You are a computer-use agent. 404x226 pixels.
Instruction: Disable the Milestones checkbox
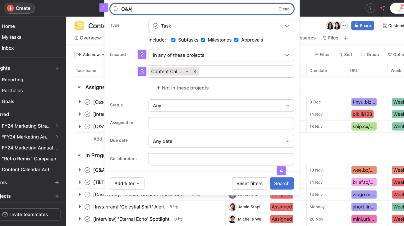pos(203,40)
